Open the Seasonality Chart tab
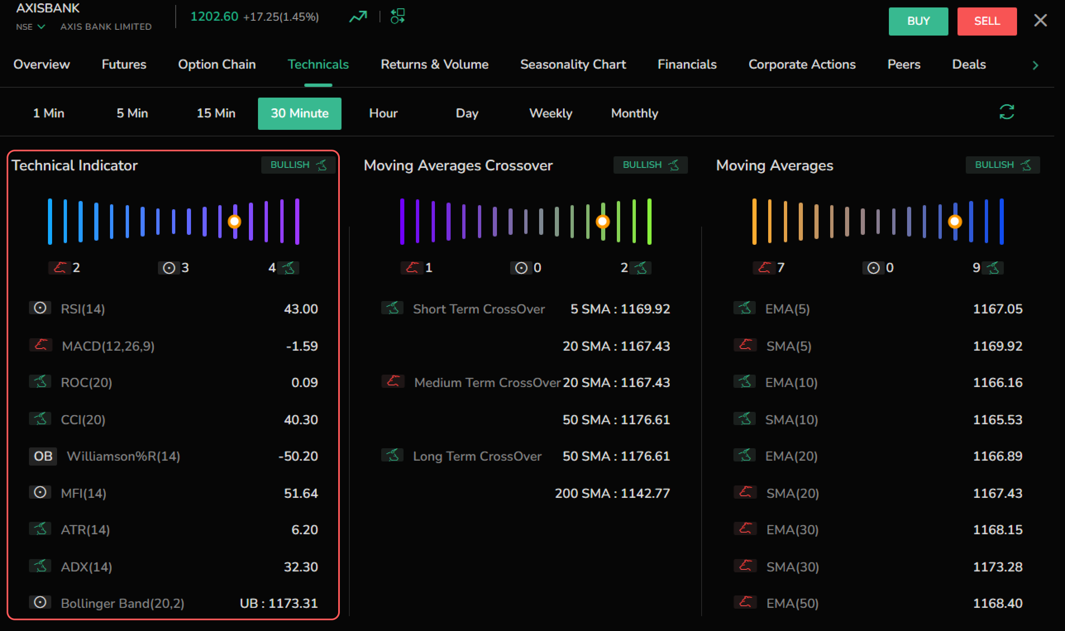This screenshot has height=631, width=1065. click(x=573, y=64)
